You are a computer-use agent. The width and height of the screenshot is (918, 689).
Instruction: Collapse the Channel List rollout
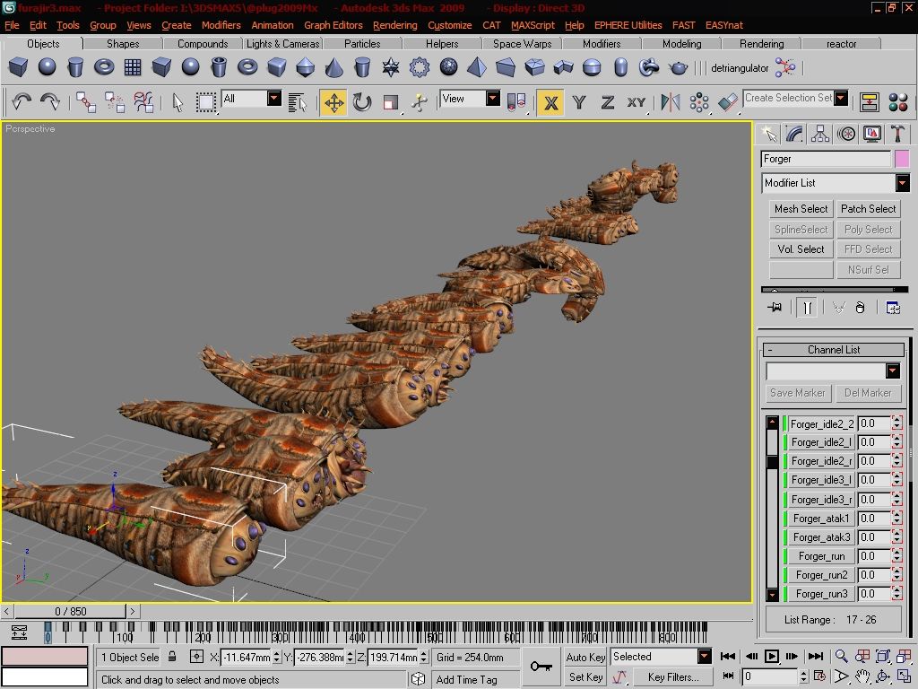(x=834, y=350)
